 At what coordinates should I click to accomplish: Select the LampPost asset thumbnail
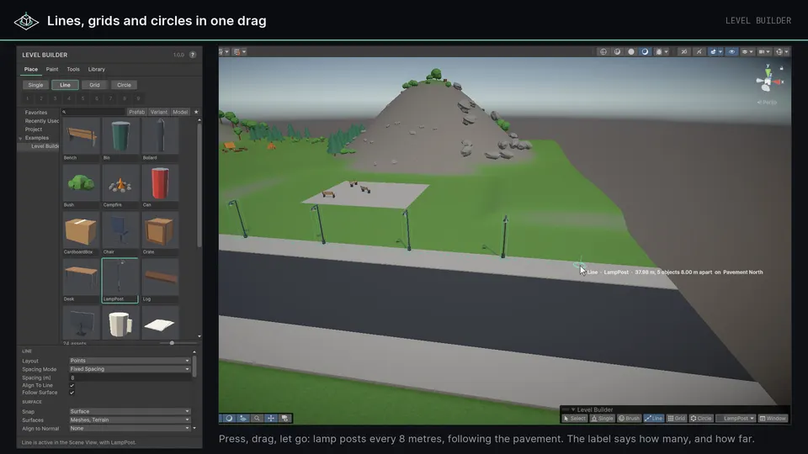point(120,281)
